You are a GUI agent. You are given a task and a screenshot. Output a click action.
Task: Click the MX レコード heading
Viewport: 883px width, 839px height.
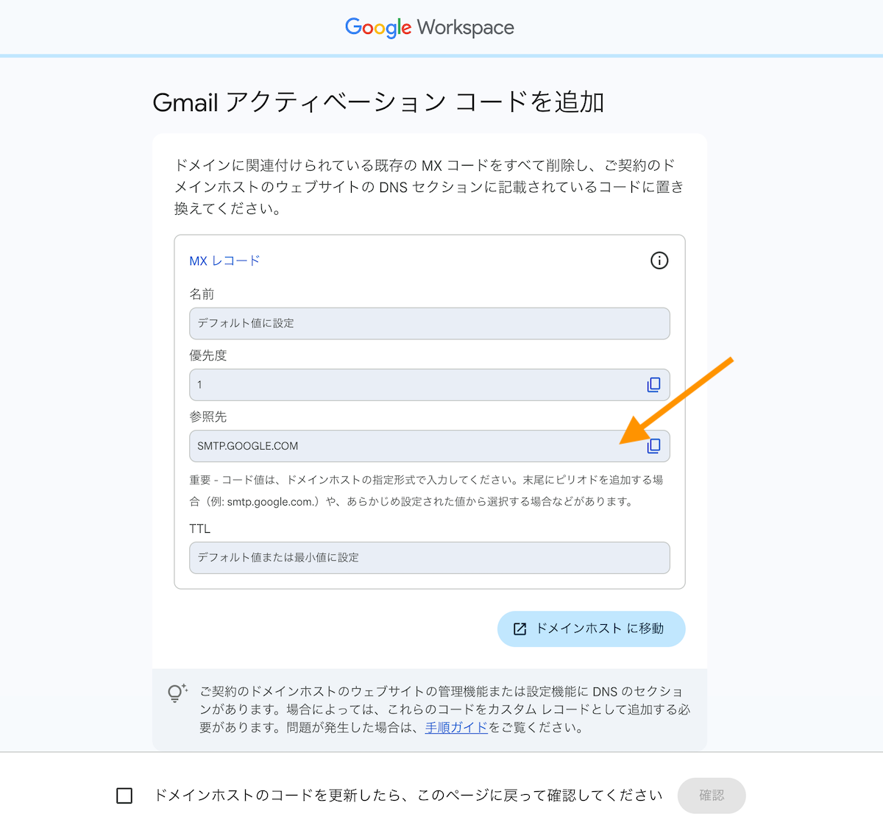click(224, 261)
